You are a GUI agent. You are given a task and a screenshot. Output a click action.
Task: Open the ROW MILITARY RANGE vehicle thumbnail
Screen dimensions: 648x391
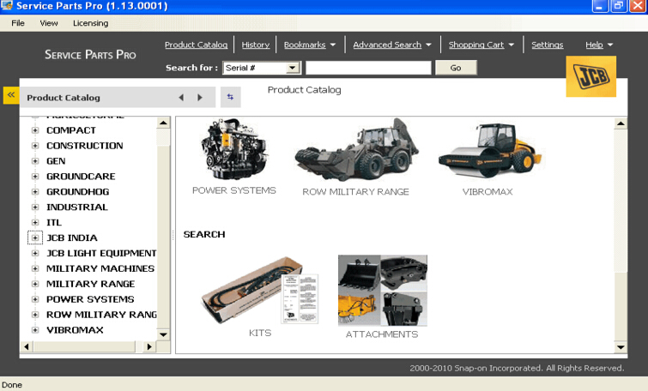[357, 150]
